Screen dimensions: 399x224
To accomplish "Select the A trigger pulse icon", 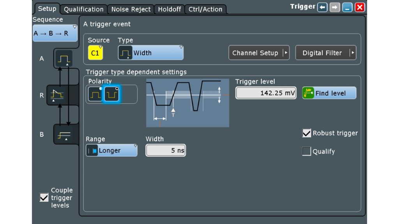I will tap(63, 57).
